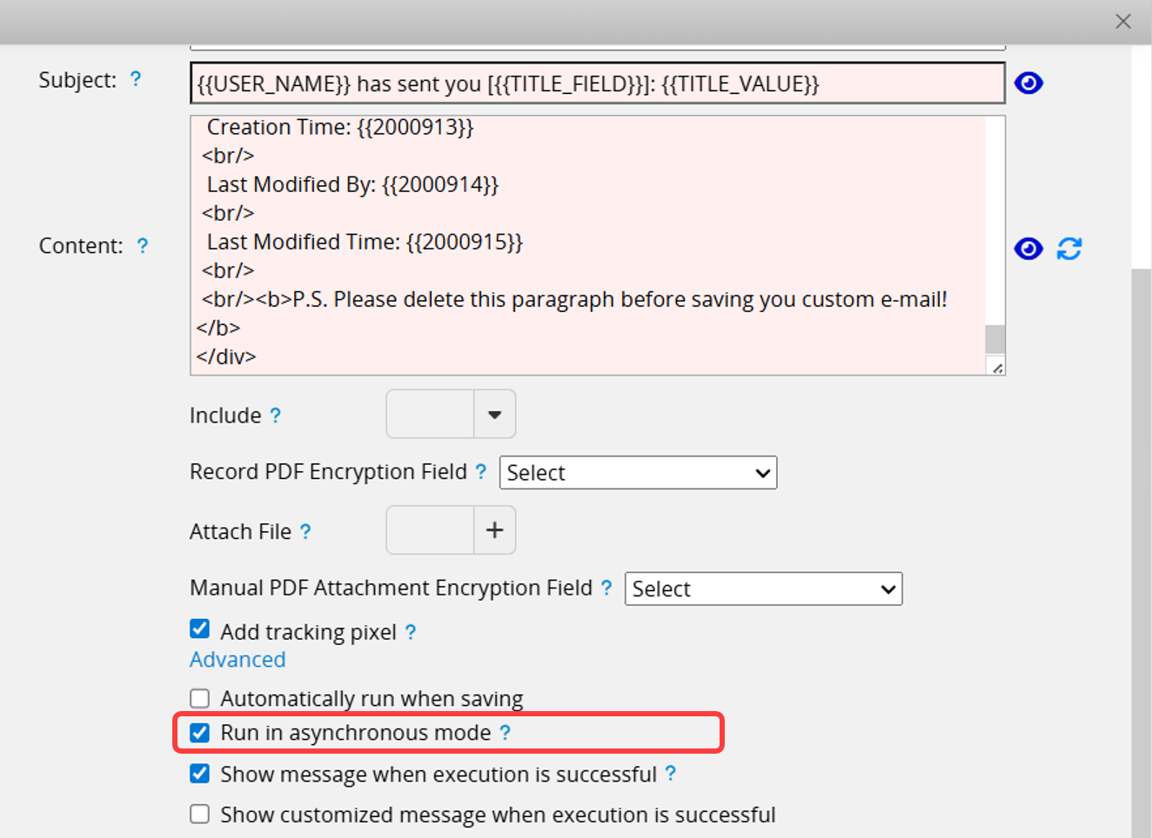The height and width of the screenshot is (838, 1152).
Task: Click the Content textarea scrollbar thumb
Action: (995, 338)
